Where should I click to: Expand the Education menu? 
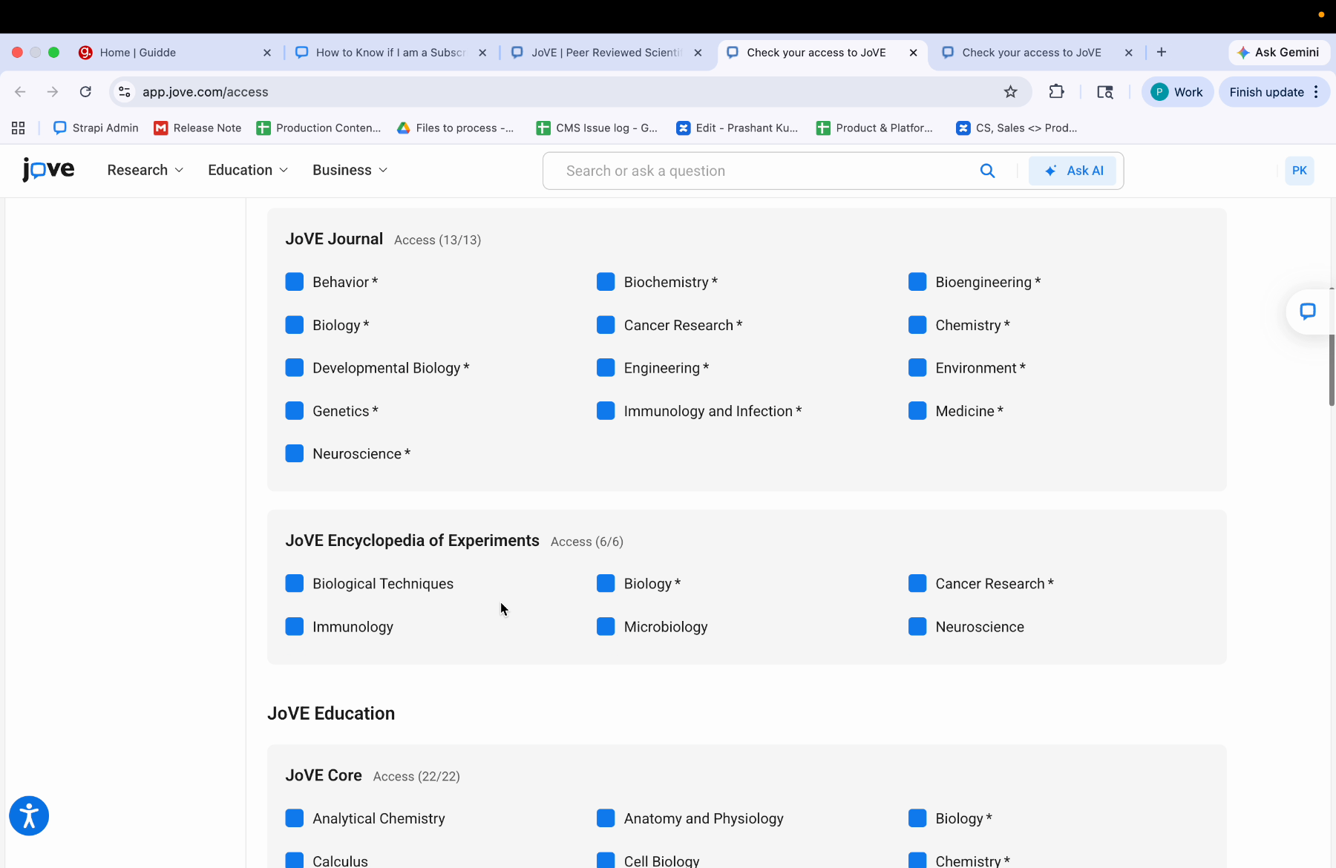(248, 170)
